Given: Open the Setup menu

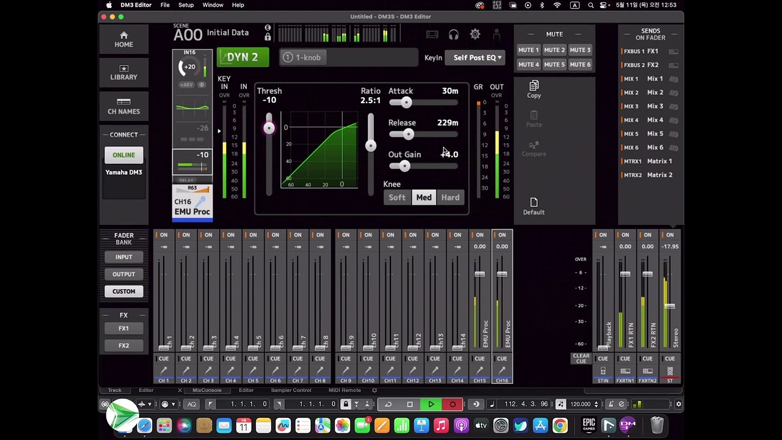Looking at the screenshot, I should pos(186,5).
